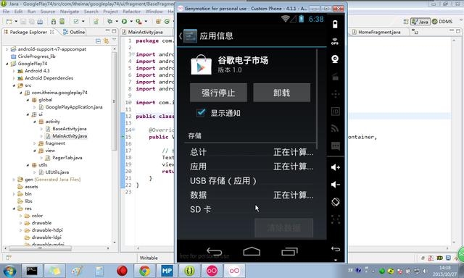This screenshot has width=464, height=278.
Task: Click Genymotion volume down icon
Action: [335, 185]
